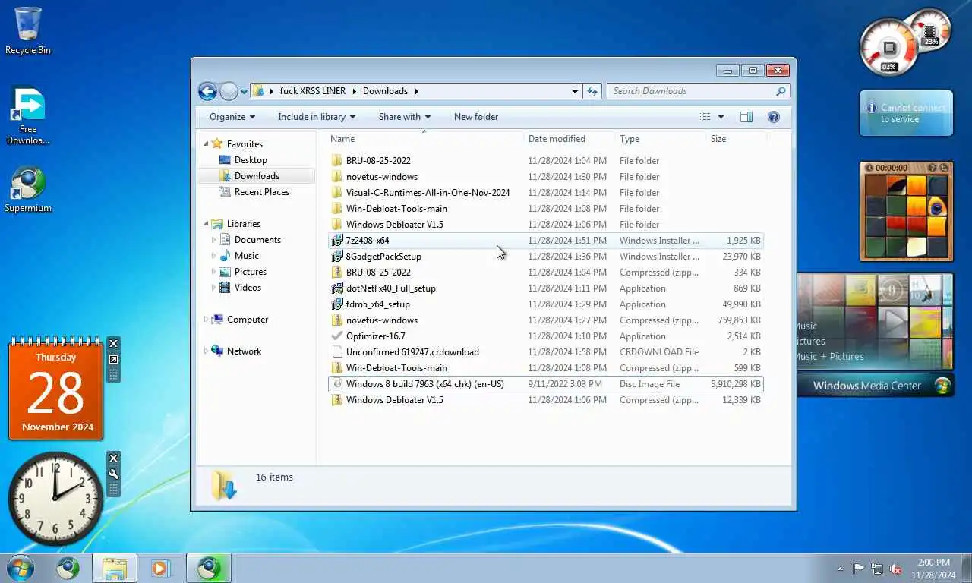Open Windows Media Player taskbar icon
972x583 pixels.
pos(160,568)
